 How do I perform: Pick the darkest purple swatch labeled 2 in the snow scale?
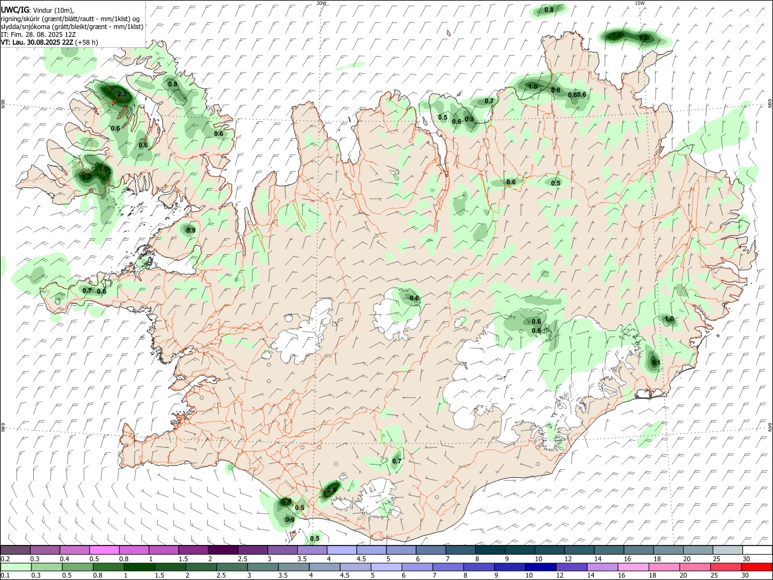click(x=223, y=550)
